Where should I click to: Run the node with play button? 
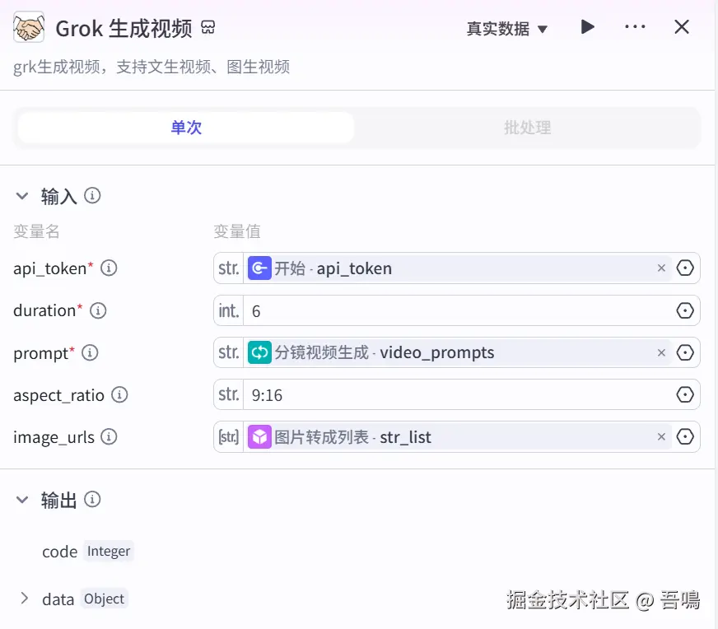588,27
